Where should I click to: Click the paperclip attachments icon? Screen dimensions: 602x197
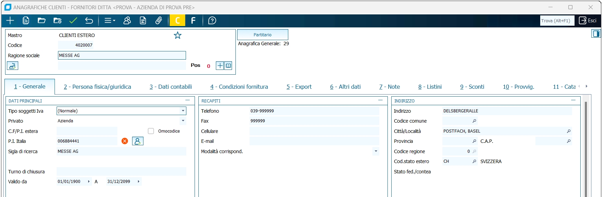tap(159, 21)
